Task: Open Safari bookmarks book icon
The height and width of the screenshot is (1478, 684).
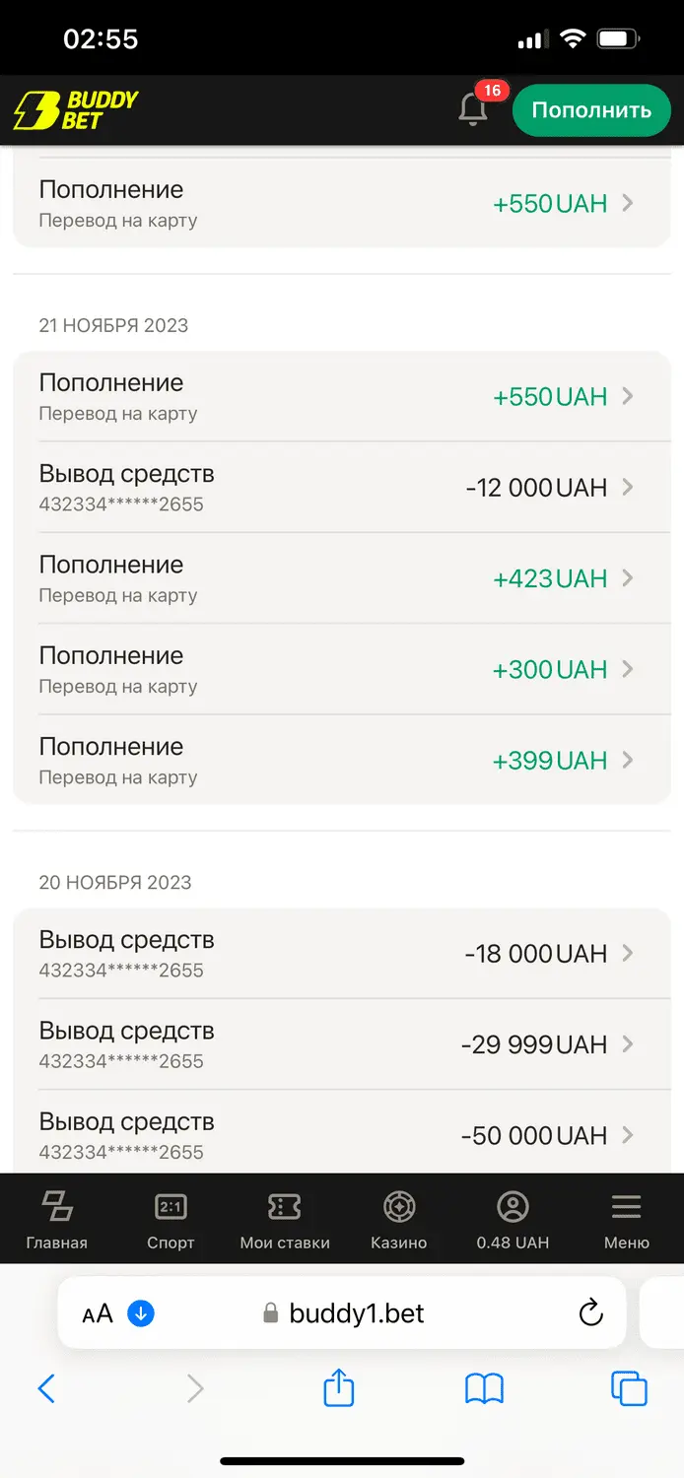Action: (484, 1388)
